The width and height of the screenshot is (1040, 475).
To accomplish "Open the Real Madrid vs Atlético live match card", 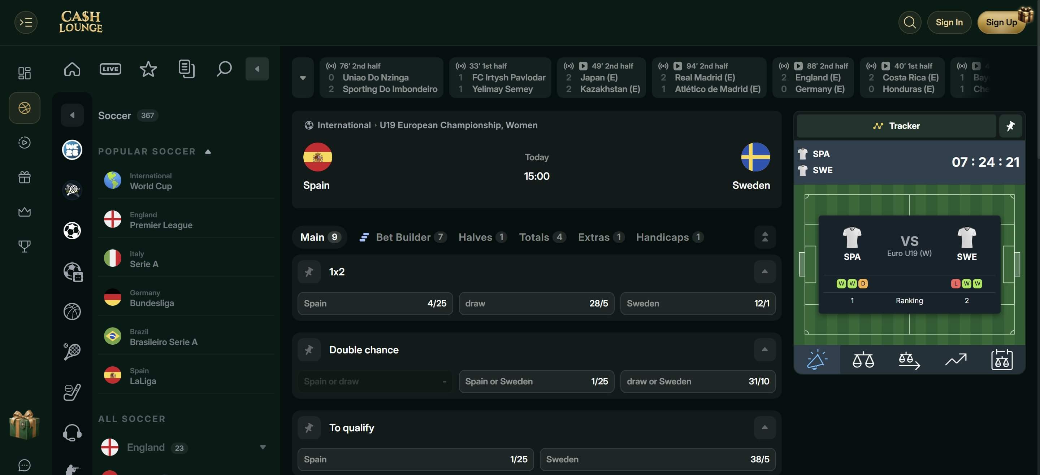I will point(709,78).
